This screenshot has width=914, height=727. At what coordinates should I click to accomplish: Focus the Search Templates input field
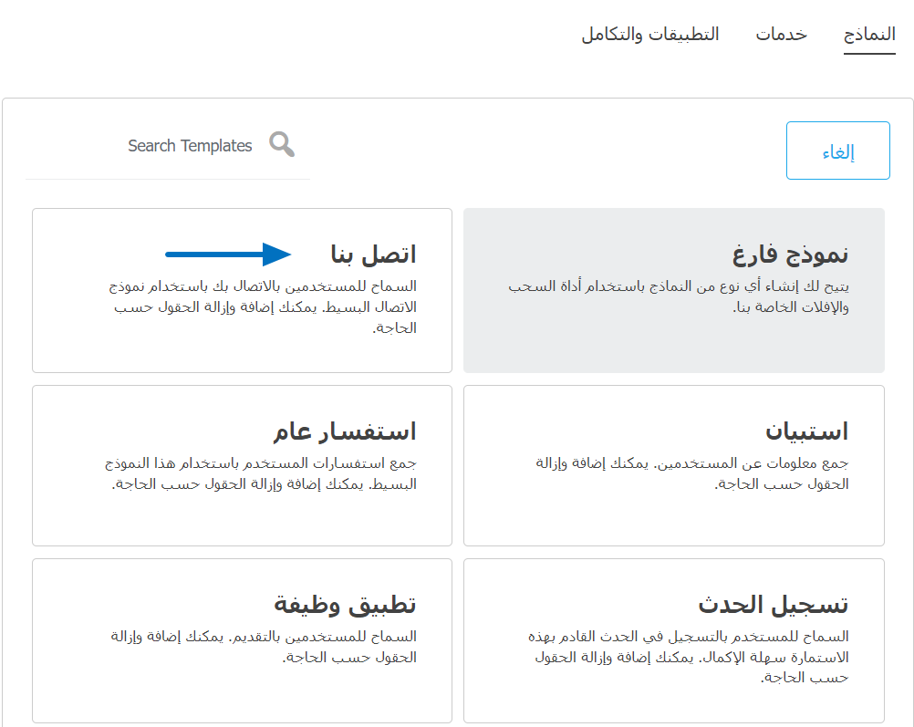tap(190, 146)
